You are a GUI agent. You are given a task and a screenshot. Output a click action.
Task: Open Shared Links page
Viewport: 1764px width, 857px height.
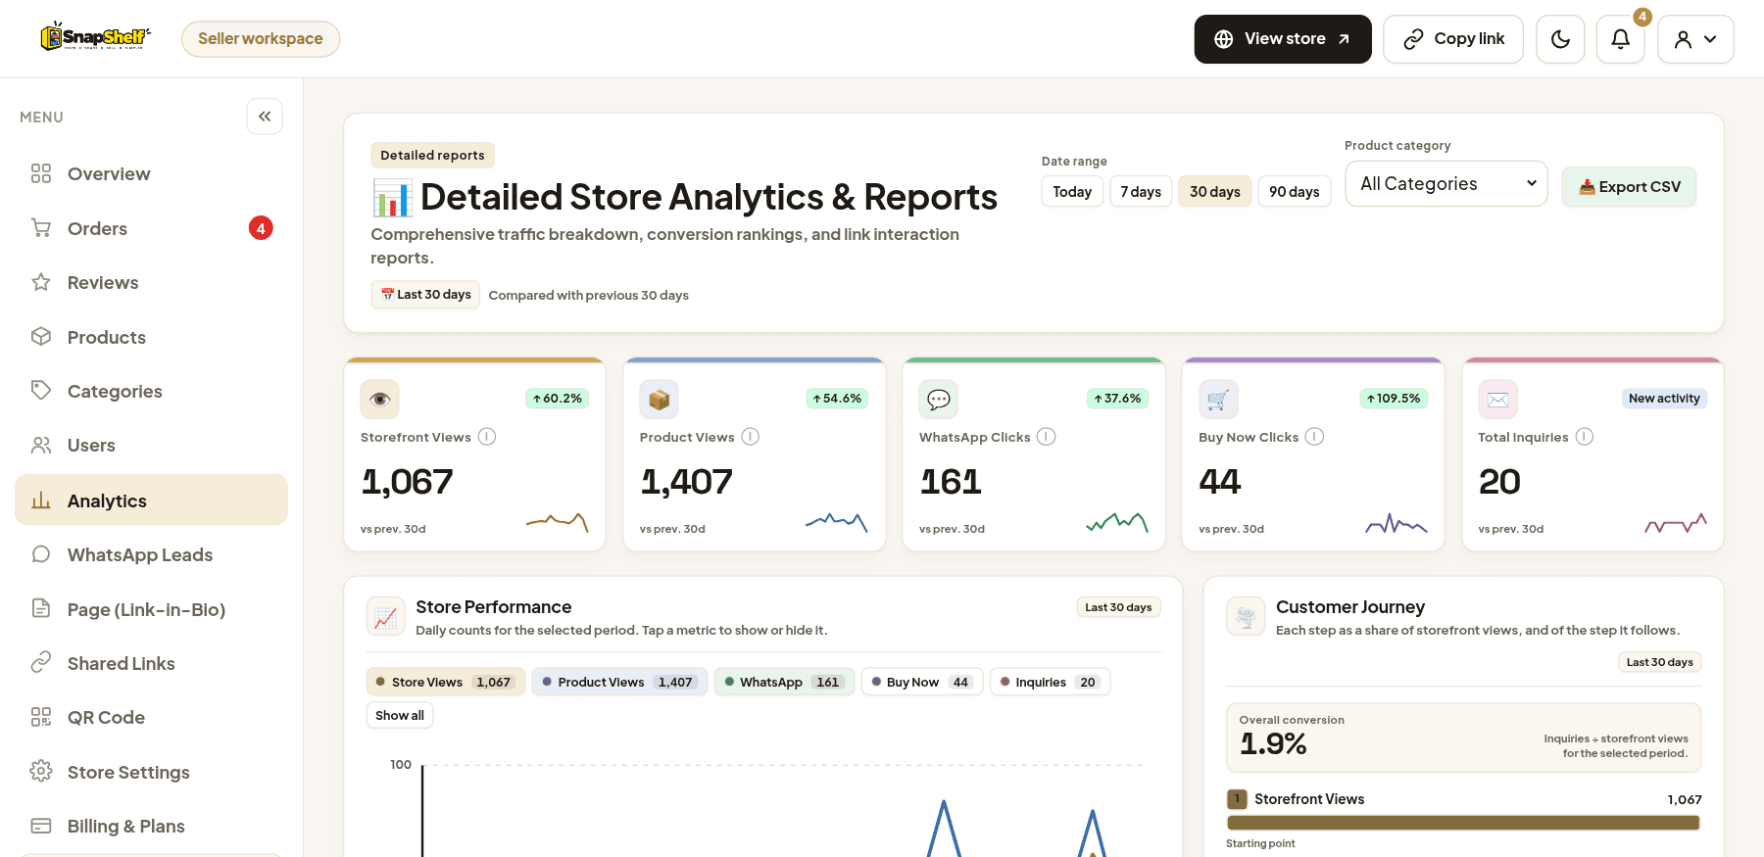pyautogui.click(x=152, y=664)
